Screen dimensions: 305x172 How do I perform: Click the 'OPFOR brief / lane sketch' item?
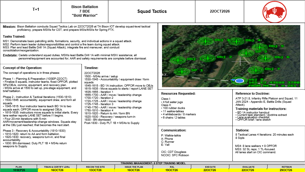click(x=253, y=119)
